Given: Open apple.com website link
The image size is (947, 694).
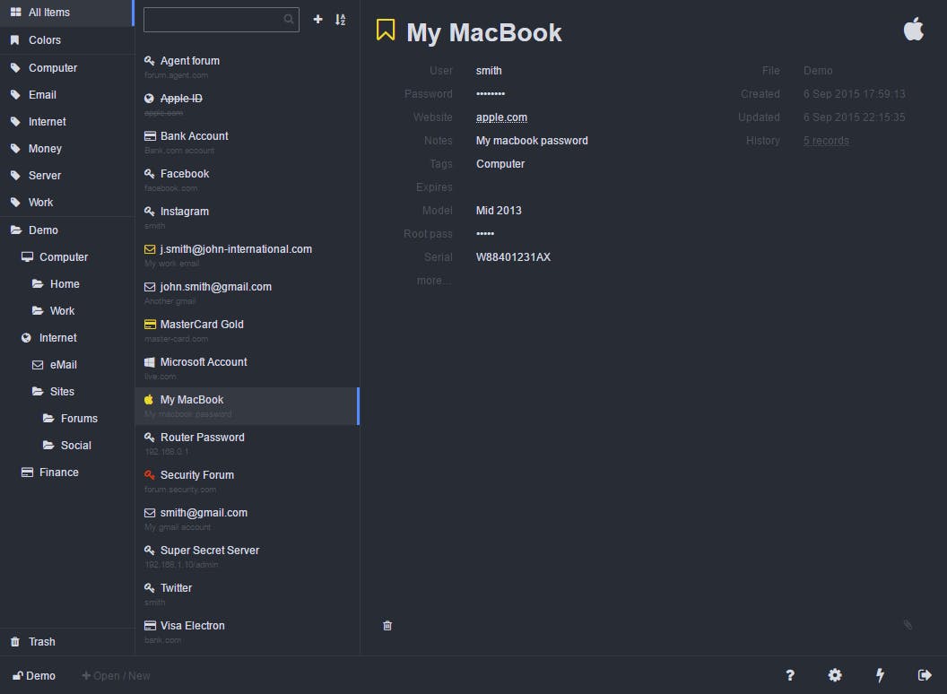Looking at the screenshot, I should 501,117.
